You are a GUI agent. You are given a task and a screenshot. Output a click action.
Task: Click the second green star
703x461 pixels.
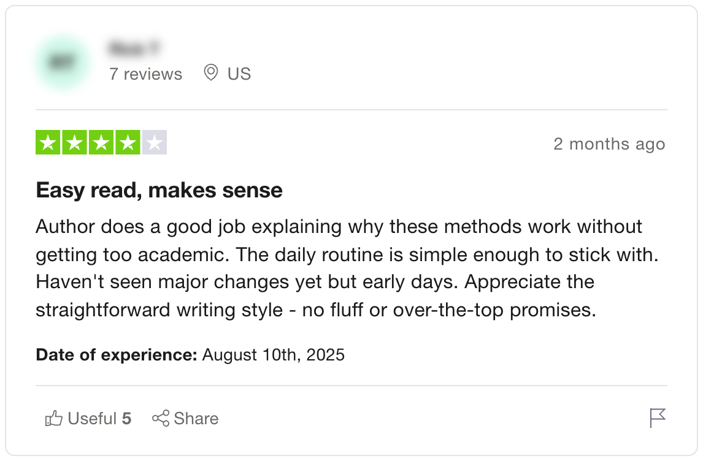pos(74,143)
